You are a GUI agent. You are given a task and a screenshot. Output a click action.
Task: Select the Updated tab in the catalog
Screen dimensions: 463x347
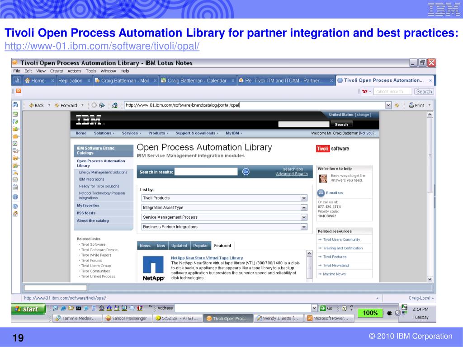pyautogui.click(x=179, y=245)
